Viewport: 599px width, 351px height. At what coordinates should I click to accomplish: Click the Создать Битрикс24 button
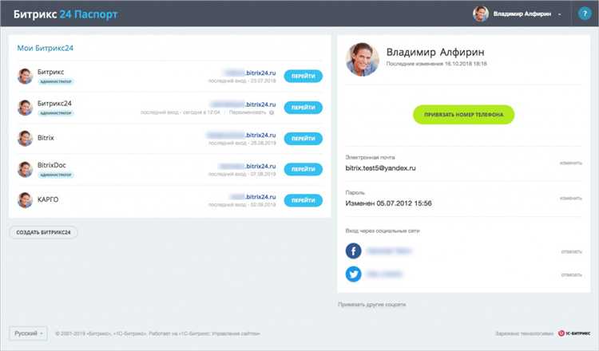click(43, 232)
